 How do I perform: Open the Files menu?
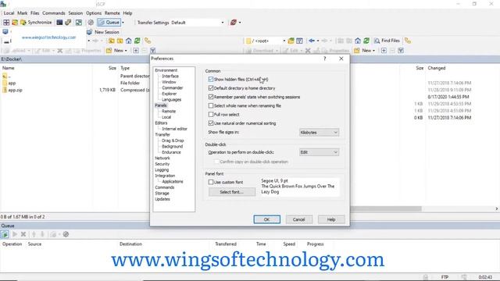(34, 13)
